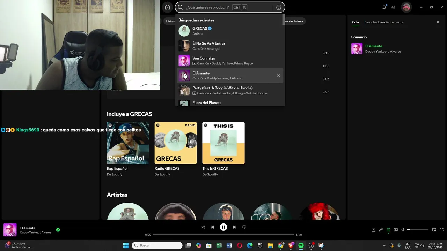Click the green saved-to-library checkmark

tap(58, 230)
